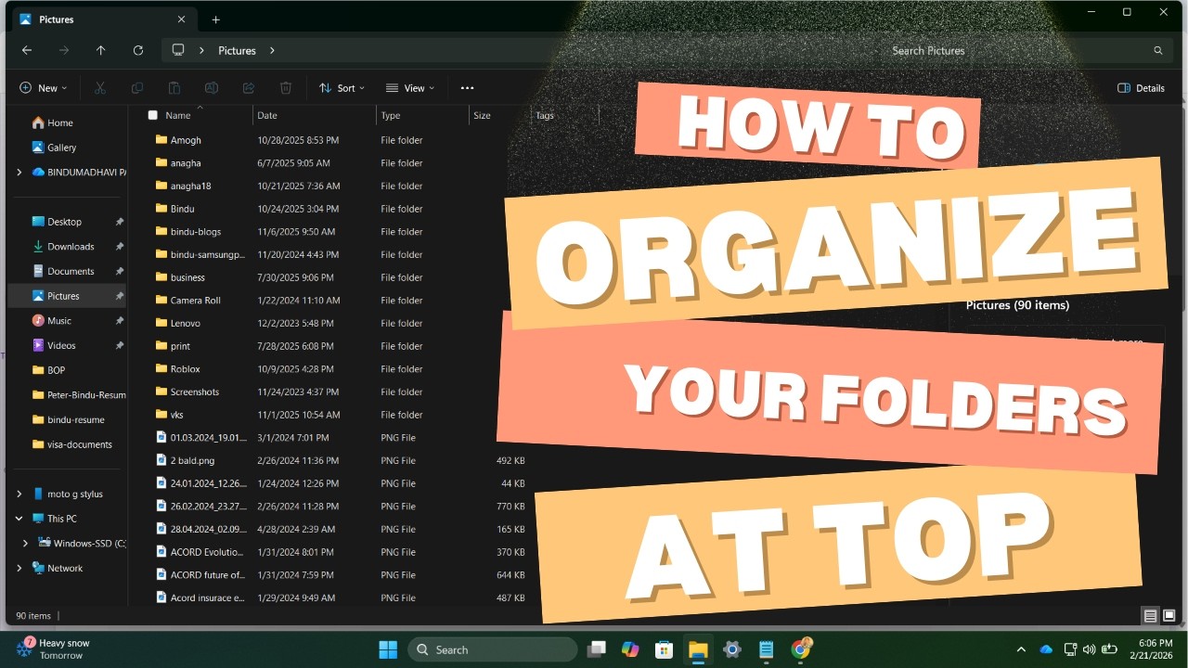Open Google Chrome from taskbar
The width and height of the screenshot is (1188, 668).
tap(801, 649)
